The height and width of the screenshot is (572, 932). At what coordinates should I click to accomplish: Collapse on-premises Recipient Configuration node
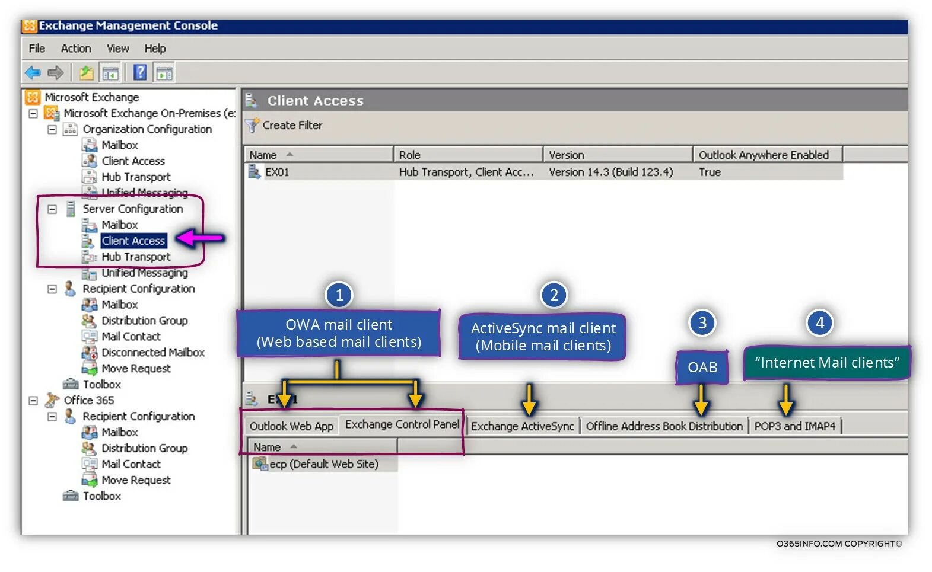[52, 289]
